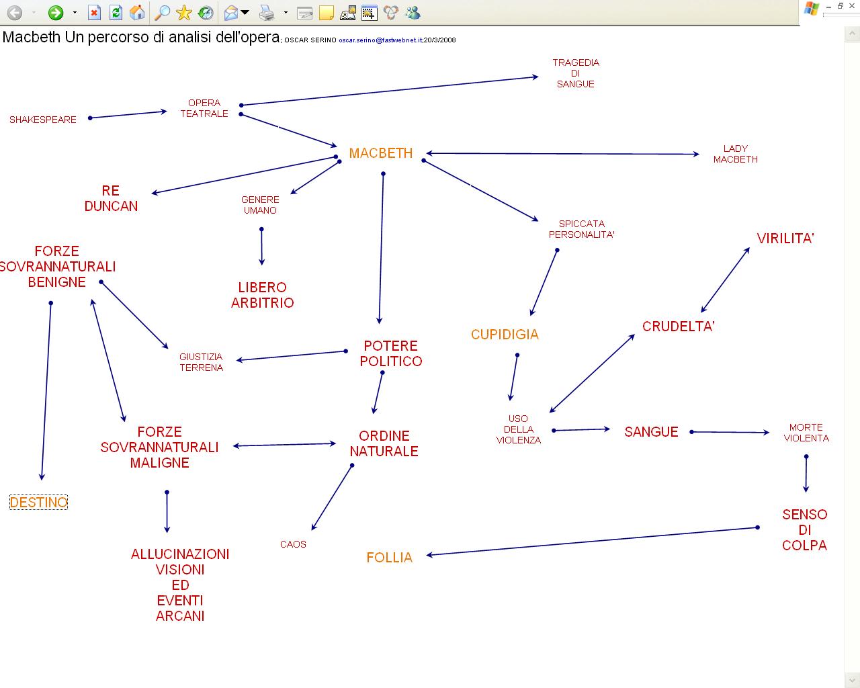Expand the Forward button history dropdown arrow

(75, 13)
